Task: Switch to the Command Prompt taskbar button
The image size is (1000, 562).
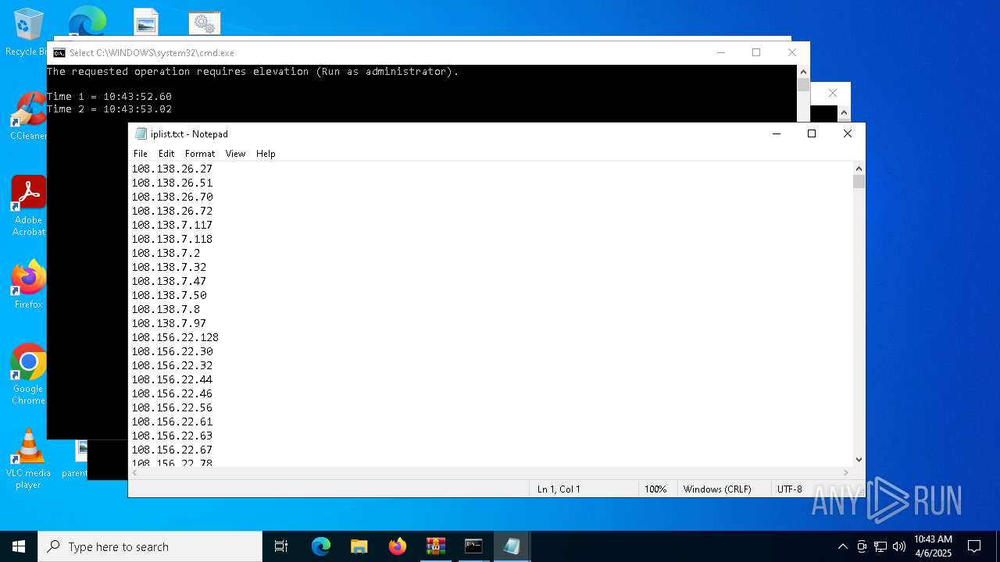Action: pos(474,546)
